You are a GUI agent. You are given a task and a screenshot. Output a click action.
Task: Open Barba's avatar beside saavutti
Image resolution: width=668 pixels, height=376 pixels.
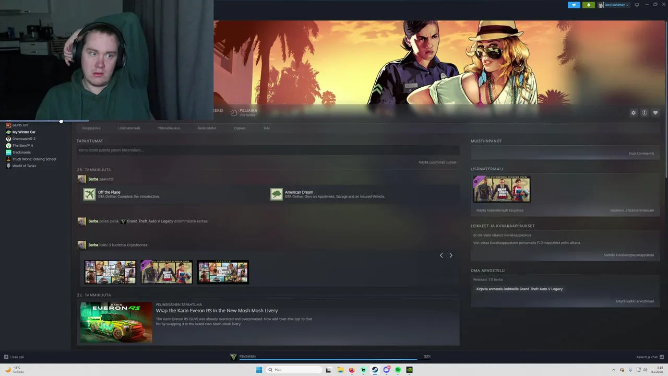81,179
